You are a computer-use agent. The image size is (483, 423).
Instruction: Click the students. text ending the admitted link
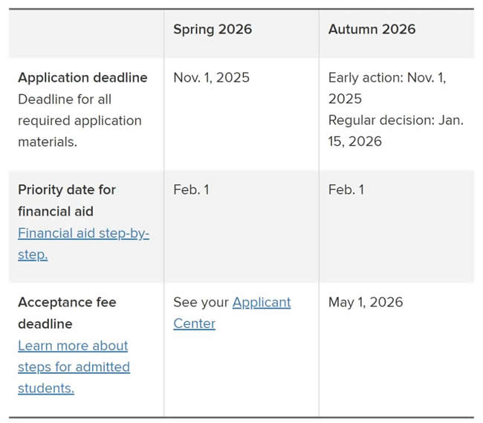pos(46,388)
